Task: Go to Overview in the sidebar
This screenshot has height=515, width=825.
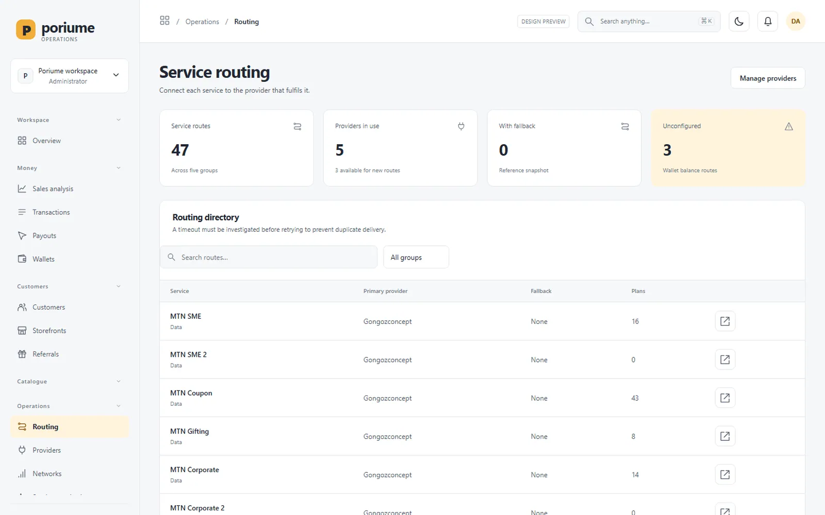Action: [x=70, y=141]
